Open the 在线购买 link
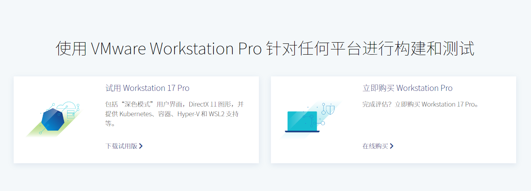531x191 pixels. (x=378, y=146)
